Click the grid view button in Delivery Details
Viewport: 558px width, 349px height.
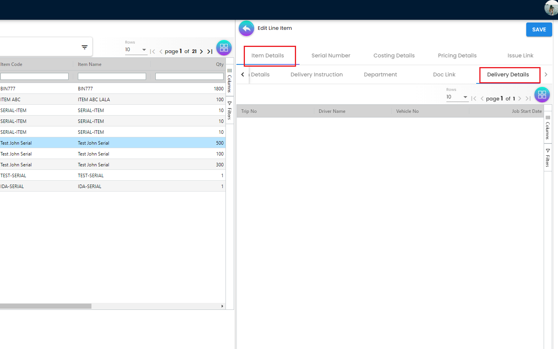click(x=542, y=95)
